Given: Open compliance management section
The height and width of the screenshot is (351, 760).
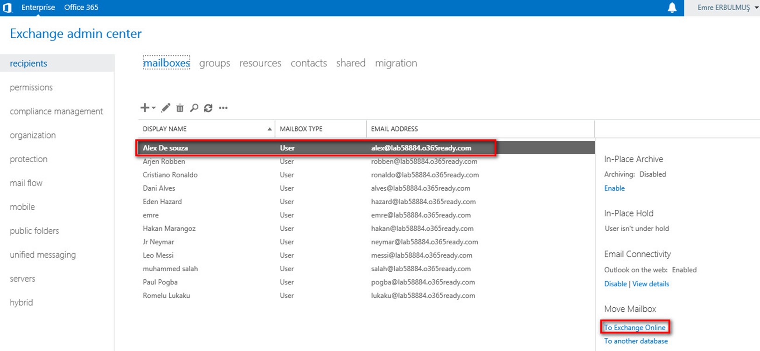Looking at the screenshot, I should [x=56, y=111].
